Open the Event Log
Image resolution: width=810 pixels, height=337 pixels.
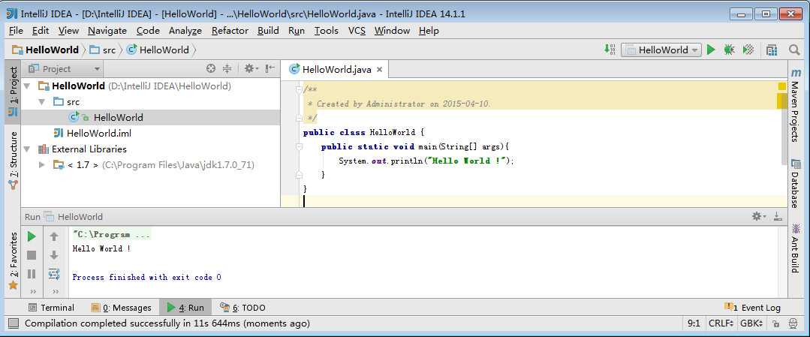[x=752, y=308]
